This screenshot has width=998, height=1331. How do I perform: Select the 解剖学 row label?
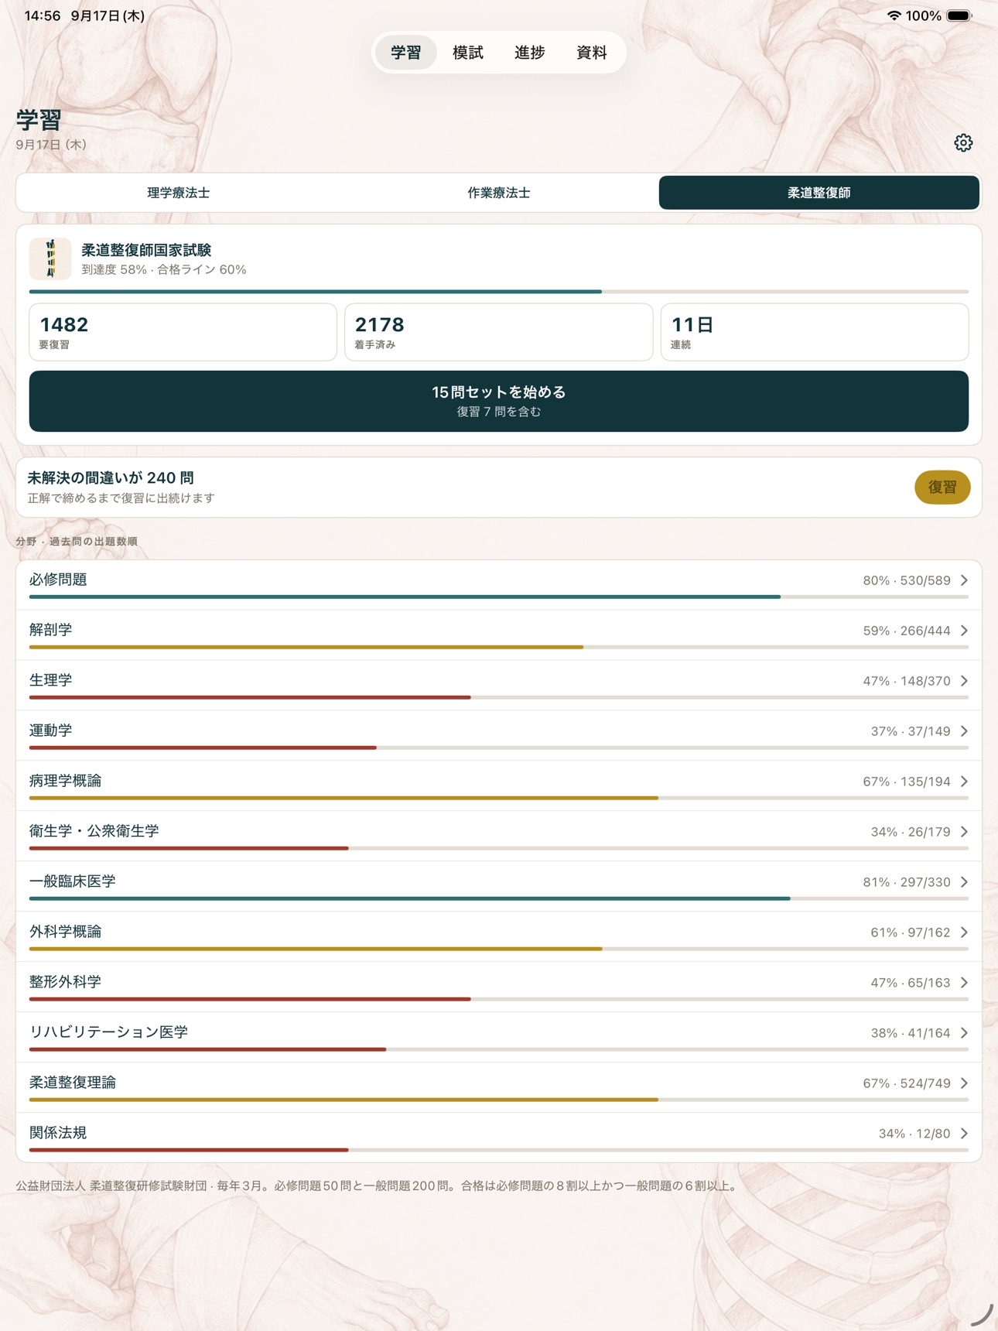[x=51, y=630]
